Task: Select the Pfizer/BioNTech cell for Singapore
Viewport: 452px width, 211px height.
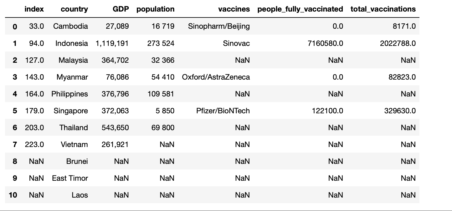Action: (223, 110)
